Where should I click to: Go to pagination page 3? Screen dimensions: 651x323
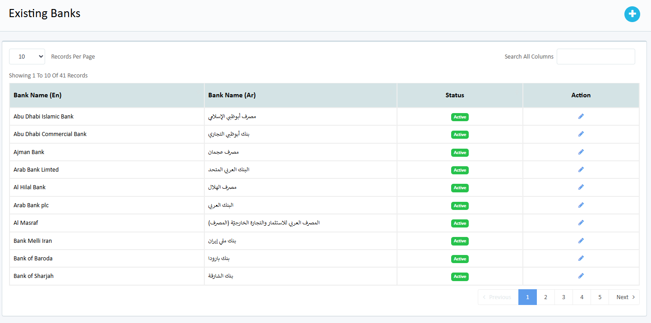point(563,297)
